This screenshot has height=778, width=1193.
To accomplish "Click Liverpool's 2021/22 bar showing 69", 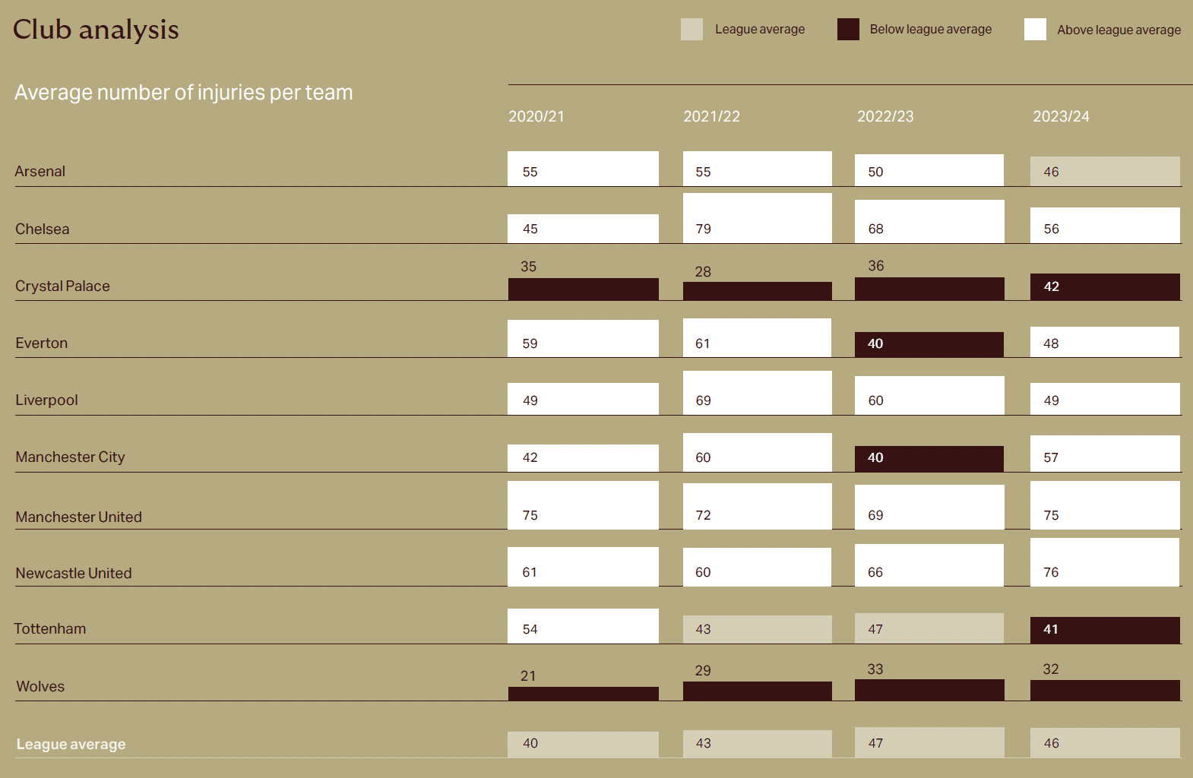I will click(757, 393).
